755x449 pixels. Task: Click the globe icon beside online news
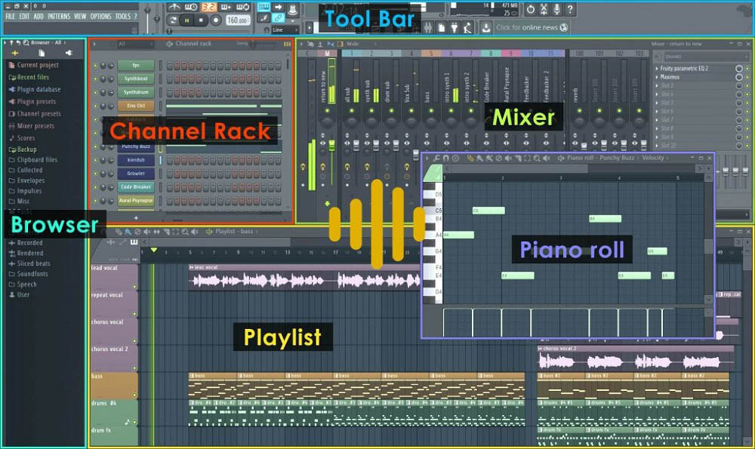point(564,28)
